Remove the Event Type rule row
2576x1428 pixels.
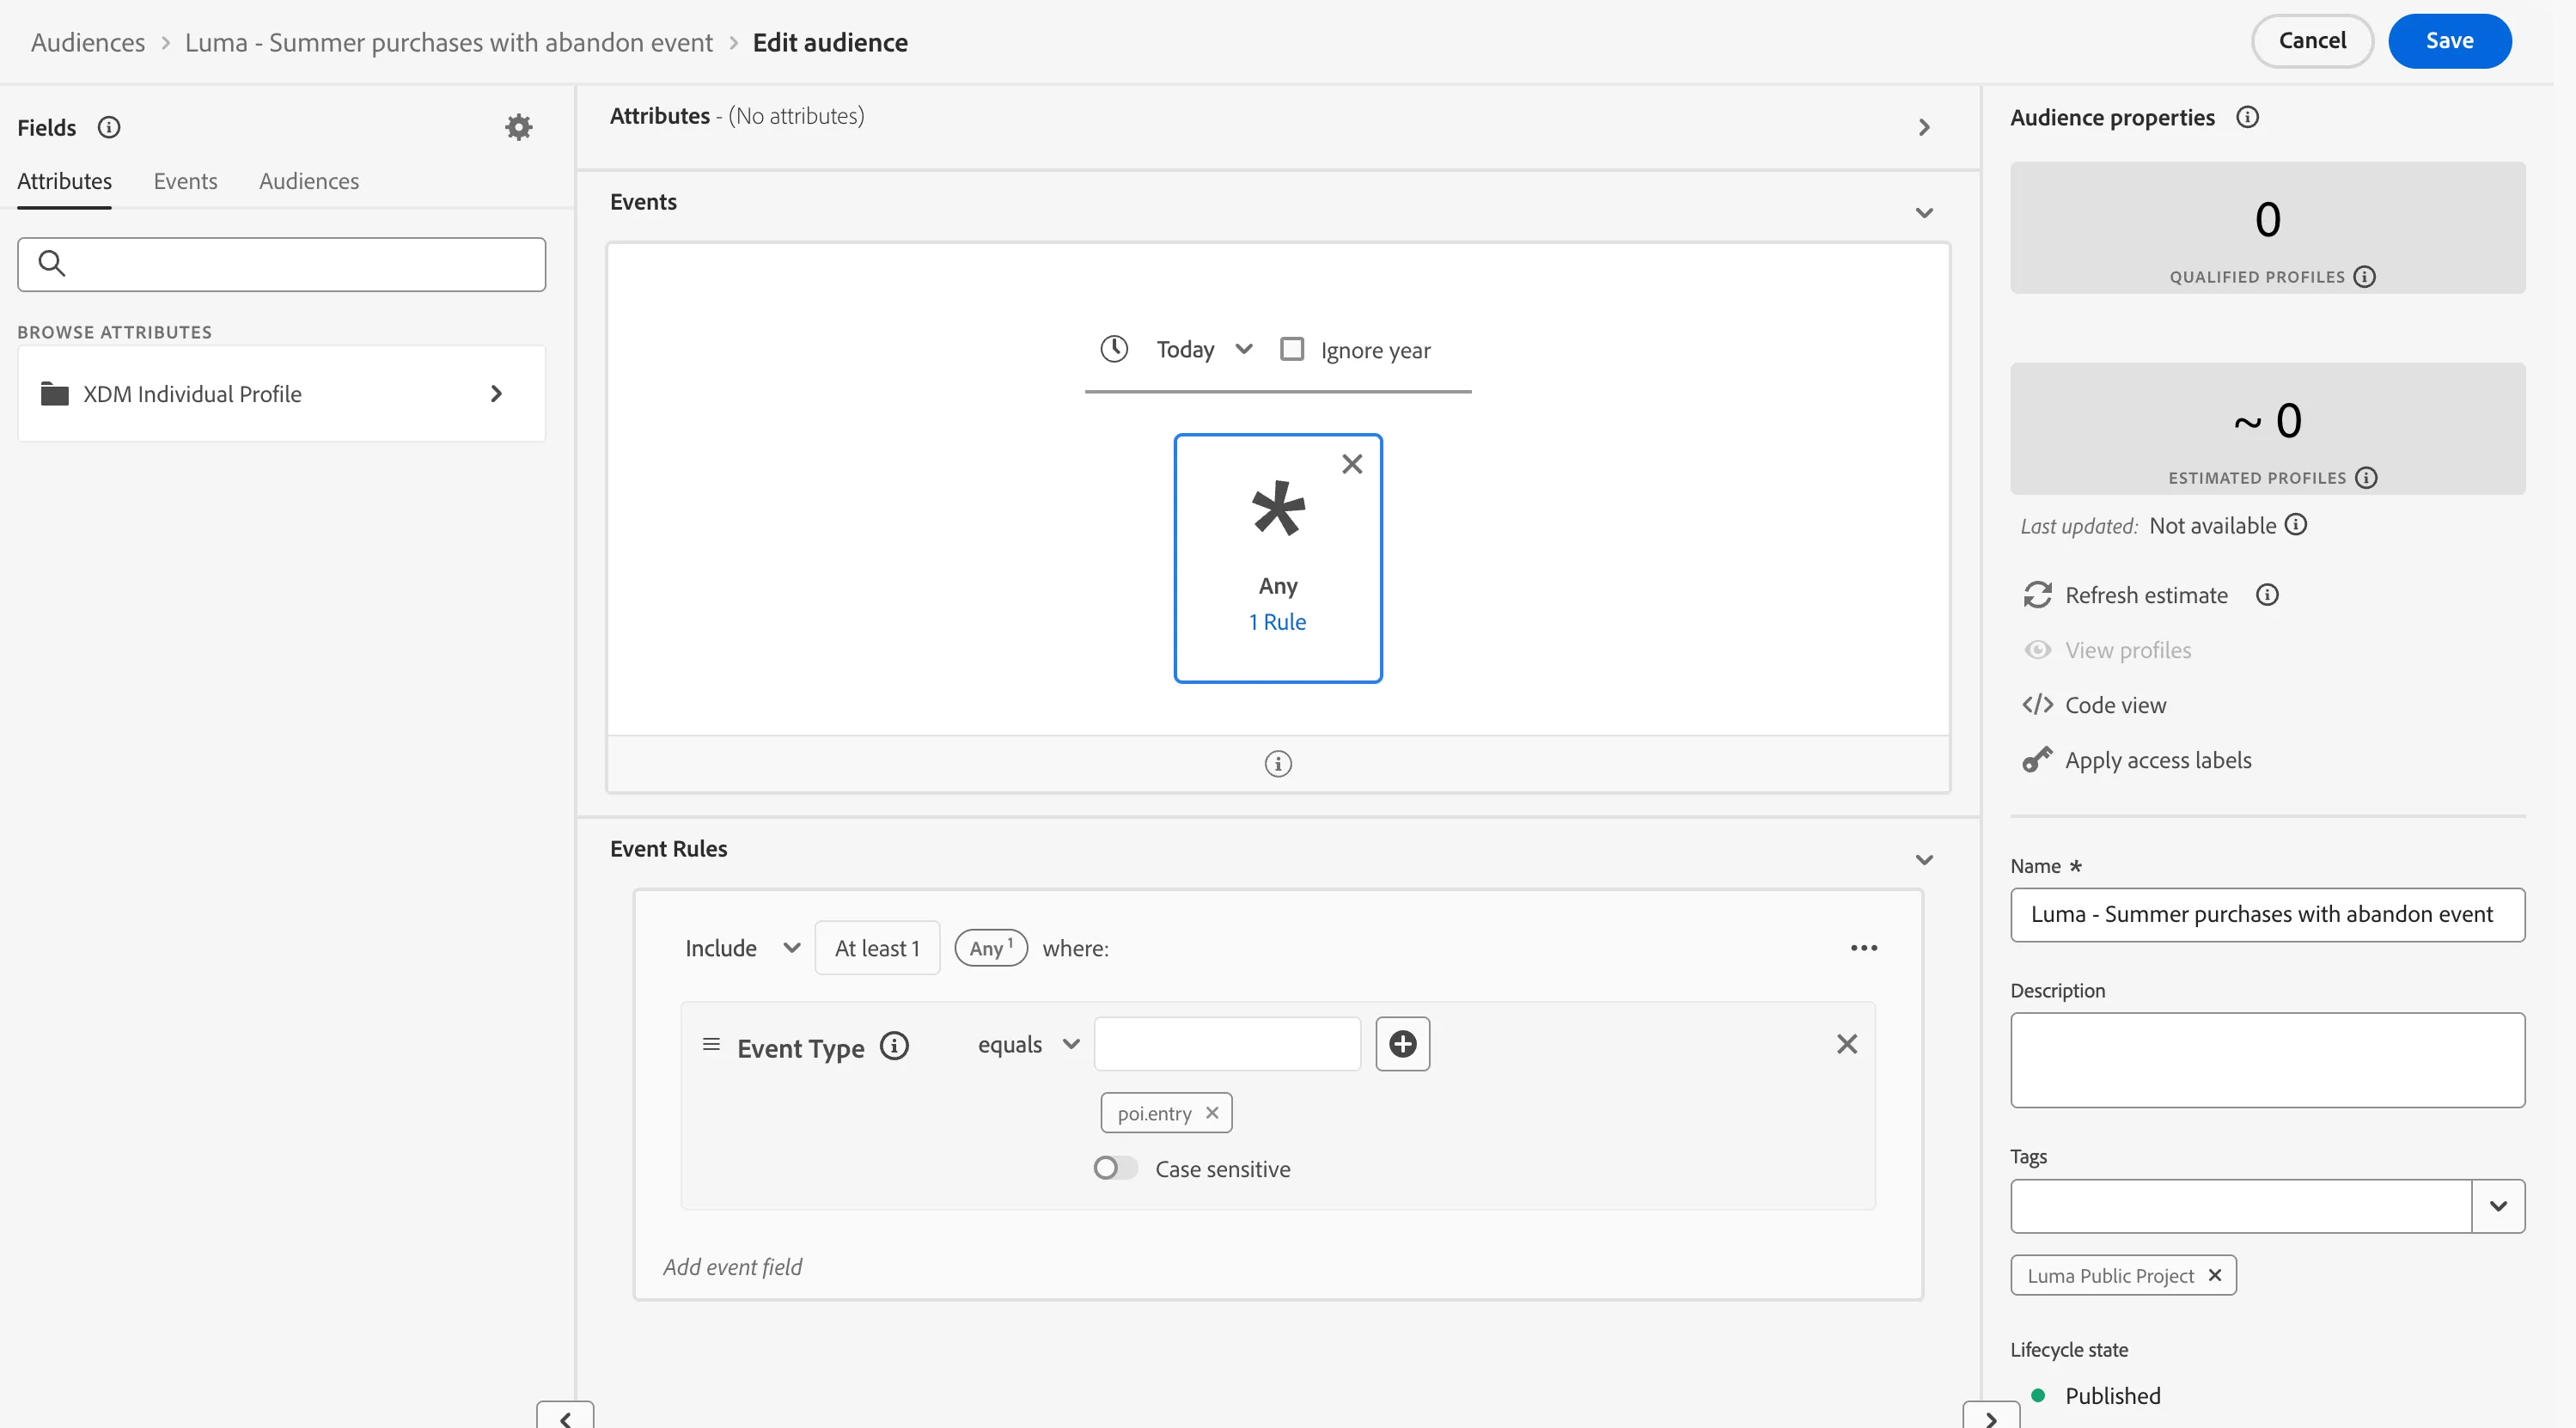(1847, 1044)
